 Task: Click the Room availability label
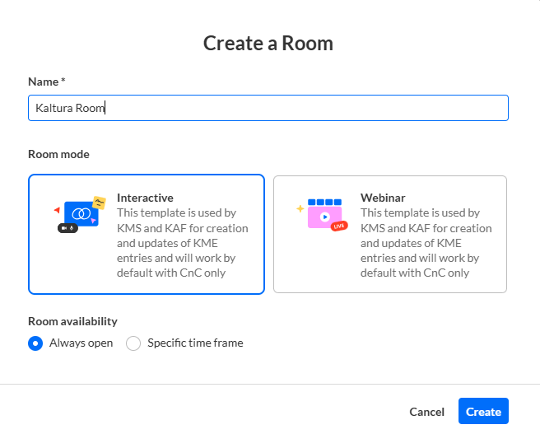click(x=72, y=321)
